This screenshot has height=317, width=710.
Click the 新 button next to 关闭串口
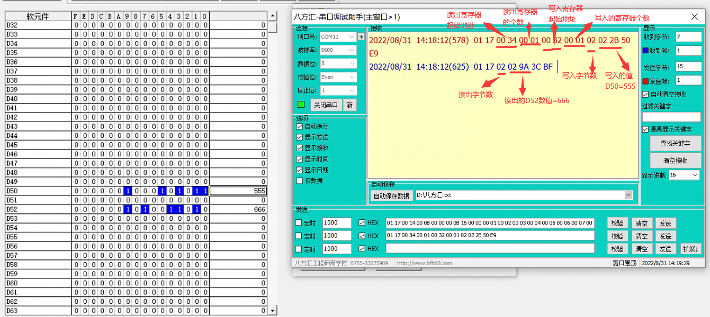(349, 105)
